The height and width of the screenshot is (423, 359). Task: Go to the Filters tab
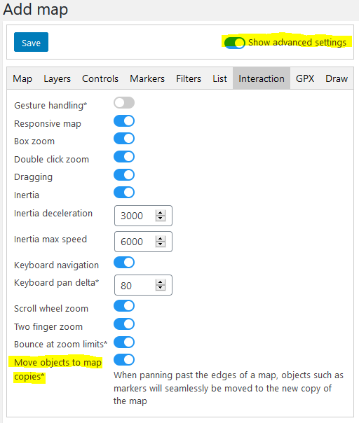pos(189,78)
